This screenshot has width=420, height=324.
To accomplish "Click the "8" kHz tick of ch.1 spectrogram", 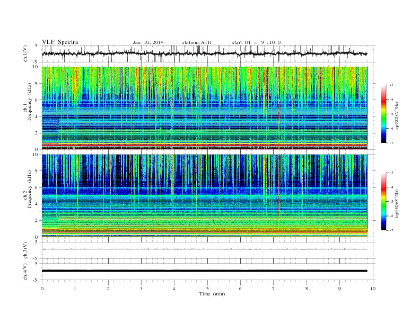I will 37,84.
